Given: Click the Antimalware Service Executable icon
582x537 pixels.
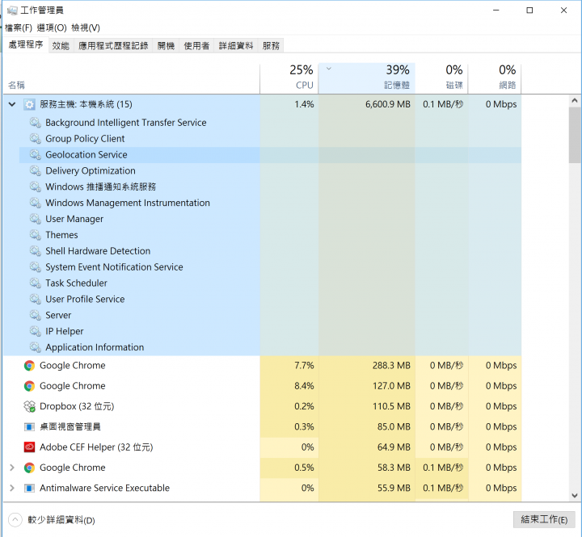Looking at the screenshot, I should [29, 488].
